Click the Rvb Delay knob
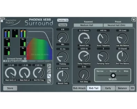The width and height of the screenshot is (137, 109). pyautogui.click(x=84, y=74)
